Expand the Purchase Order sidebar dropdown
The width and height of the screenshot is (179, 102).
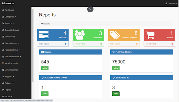[x=20, y=50]
